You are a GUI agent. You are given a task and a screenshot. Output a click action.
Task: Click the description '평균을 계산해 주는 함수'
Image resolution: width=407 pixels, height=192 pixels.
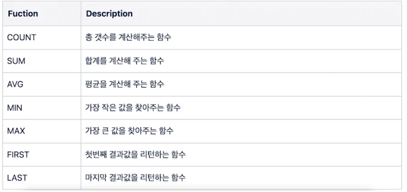(124, 84)
